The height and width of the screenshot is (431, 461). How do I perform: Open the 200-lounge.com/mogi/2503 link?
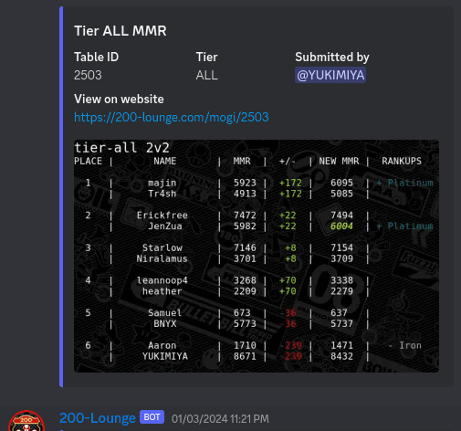[x=172, y=117]
